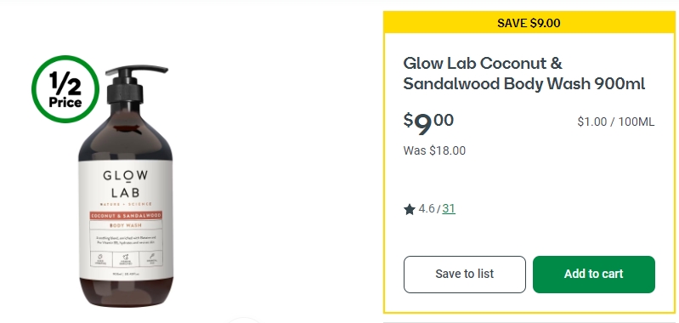Click the partial circle control below the image
The width and height of the screenshot is (679, 323).
(x=244, y=320)
